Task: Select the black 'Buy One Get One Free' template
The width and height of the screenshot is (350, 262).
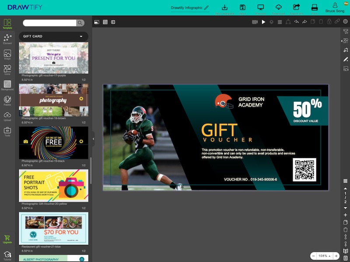Action: pyautogui.click(x=53, y=143)
